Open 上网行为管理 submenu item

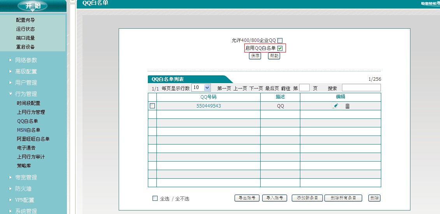click(31, 112)
